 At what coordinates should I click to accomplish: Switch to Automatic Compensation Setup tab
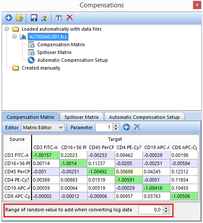pos(144,117)
